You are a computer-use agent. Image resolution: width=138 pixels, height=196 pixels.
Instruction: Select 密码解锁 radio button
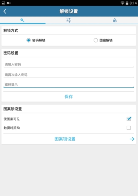(x=28, y=40)
